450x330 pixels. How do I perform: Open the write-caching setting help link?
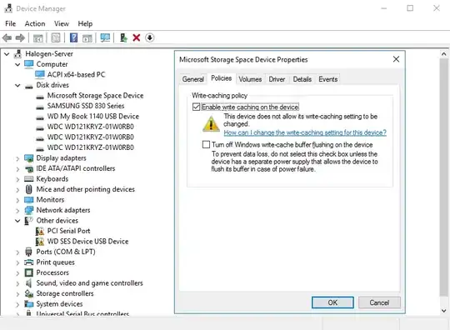click(x=305, y=132)
